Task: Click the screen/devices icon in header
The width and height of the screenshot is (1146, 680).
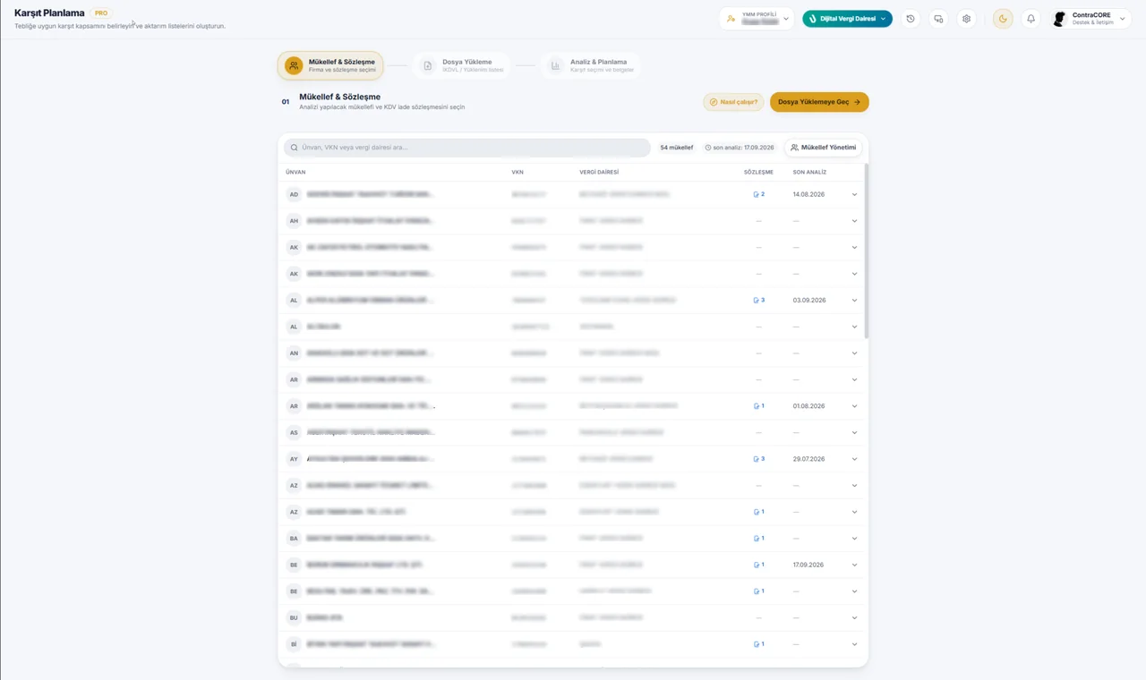Action: pos(938,19)
